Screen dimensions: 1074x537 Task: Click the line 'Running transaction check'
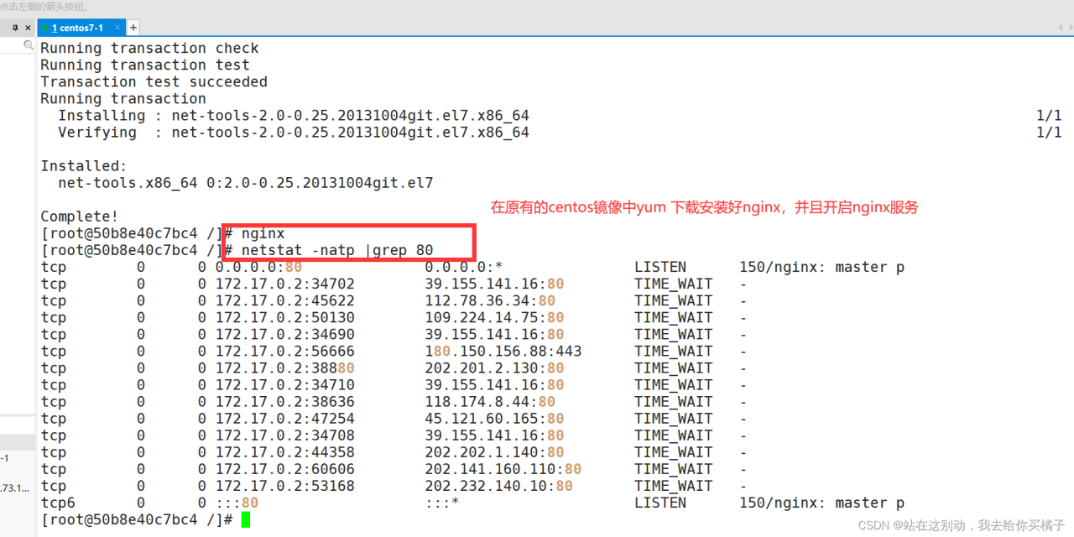[x=149, y=49]
